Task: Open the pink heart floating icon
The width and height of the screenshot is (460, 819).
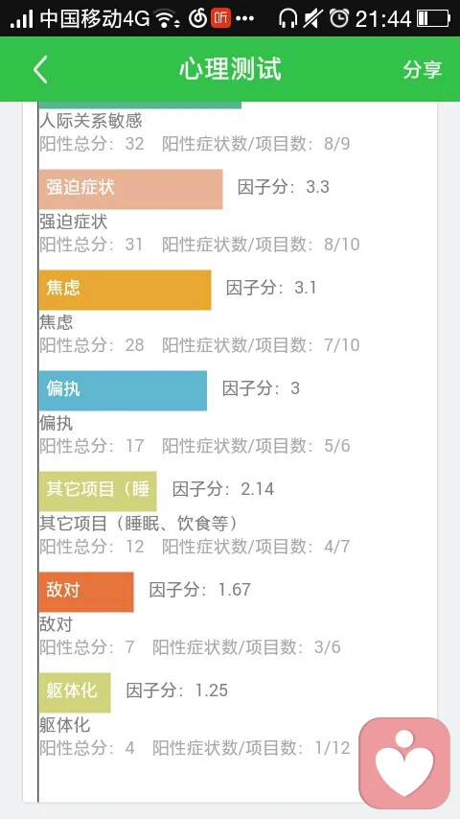Action: click(404, 762)
